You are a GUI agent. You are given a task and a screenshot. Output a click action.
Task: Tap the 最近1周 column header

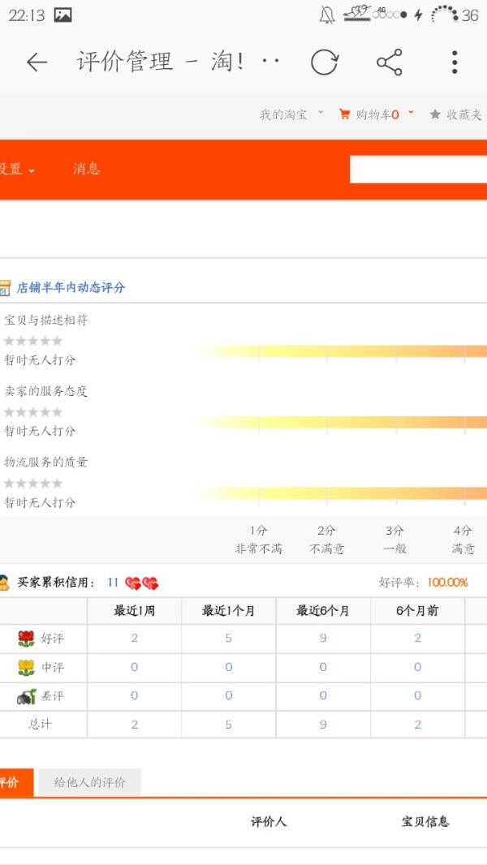click(x=134, y=611)
